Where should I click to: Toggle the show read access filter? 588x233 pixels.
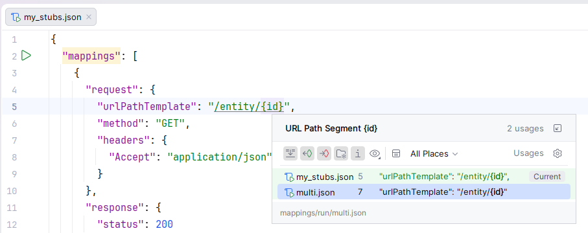(x=307, y=153)
